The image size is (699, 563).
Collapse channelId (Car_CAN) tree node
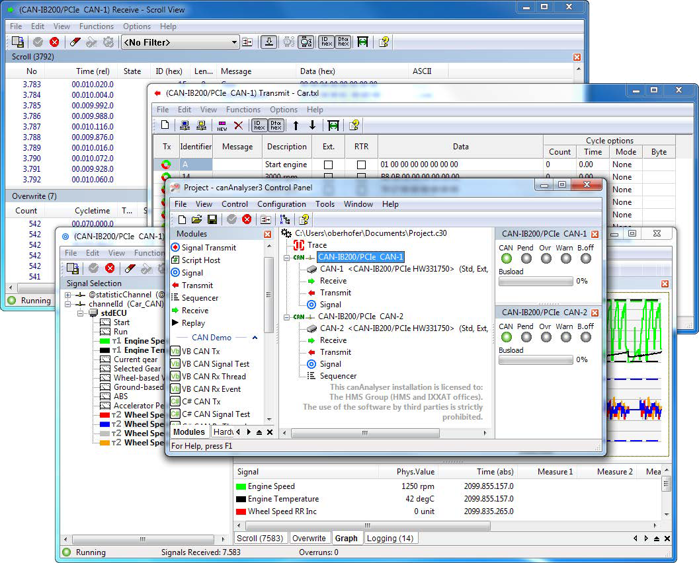pos(67,304)
